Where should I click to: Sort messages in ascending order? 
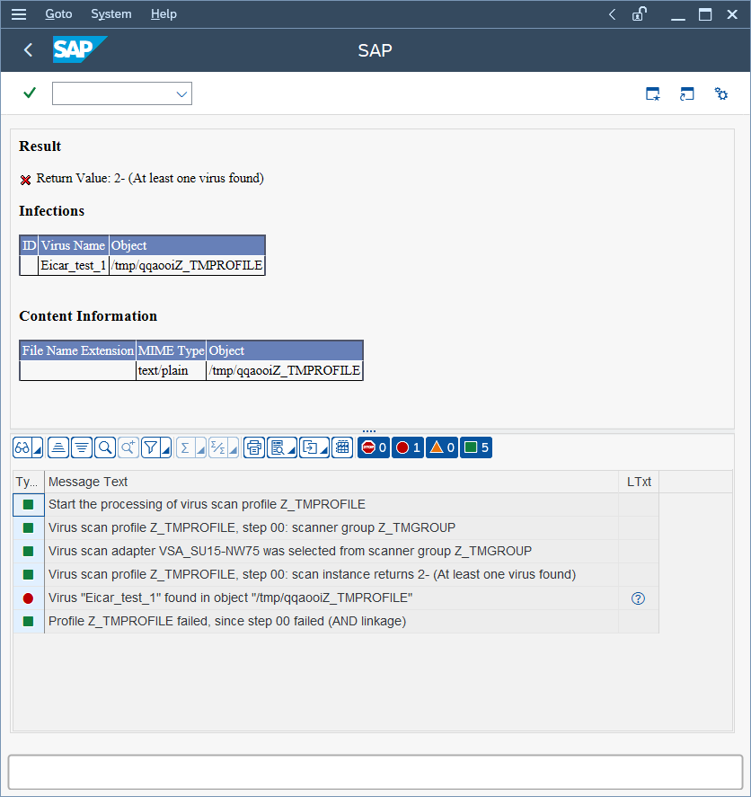pos(57,447)
